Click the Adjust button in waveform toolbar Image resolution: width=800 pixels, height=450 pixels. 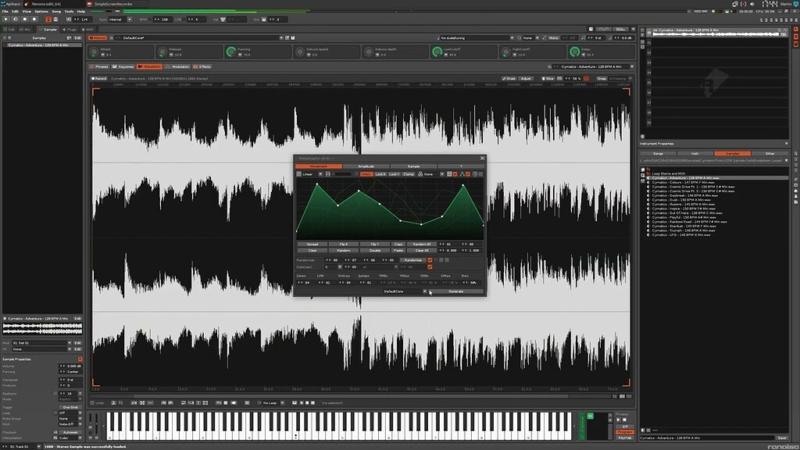coord(526,79)
